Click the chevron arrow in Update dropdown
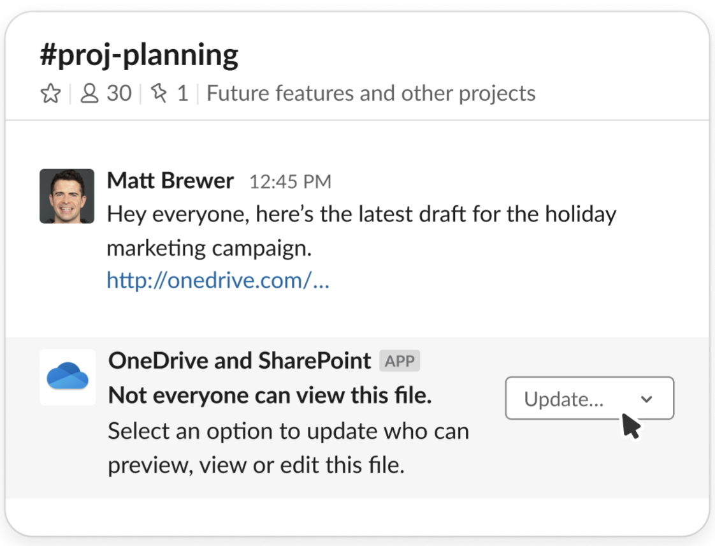This screenshot has height=546, width=715. pyautogui.click(x=647, y=399)
